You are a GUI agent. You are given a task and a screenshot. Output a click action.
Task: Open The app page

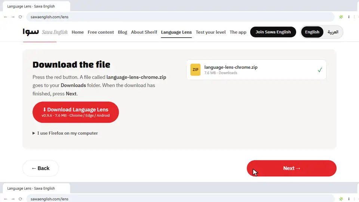(x=238, y=32)
